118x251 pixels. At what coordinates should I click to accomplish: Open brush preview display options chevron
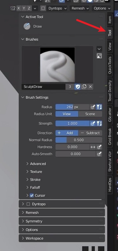coord(99,49)
